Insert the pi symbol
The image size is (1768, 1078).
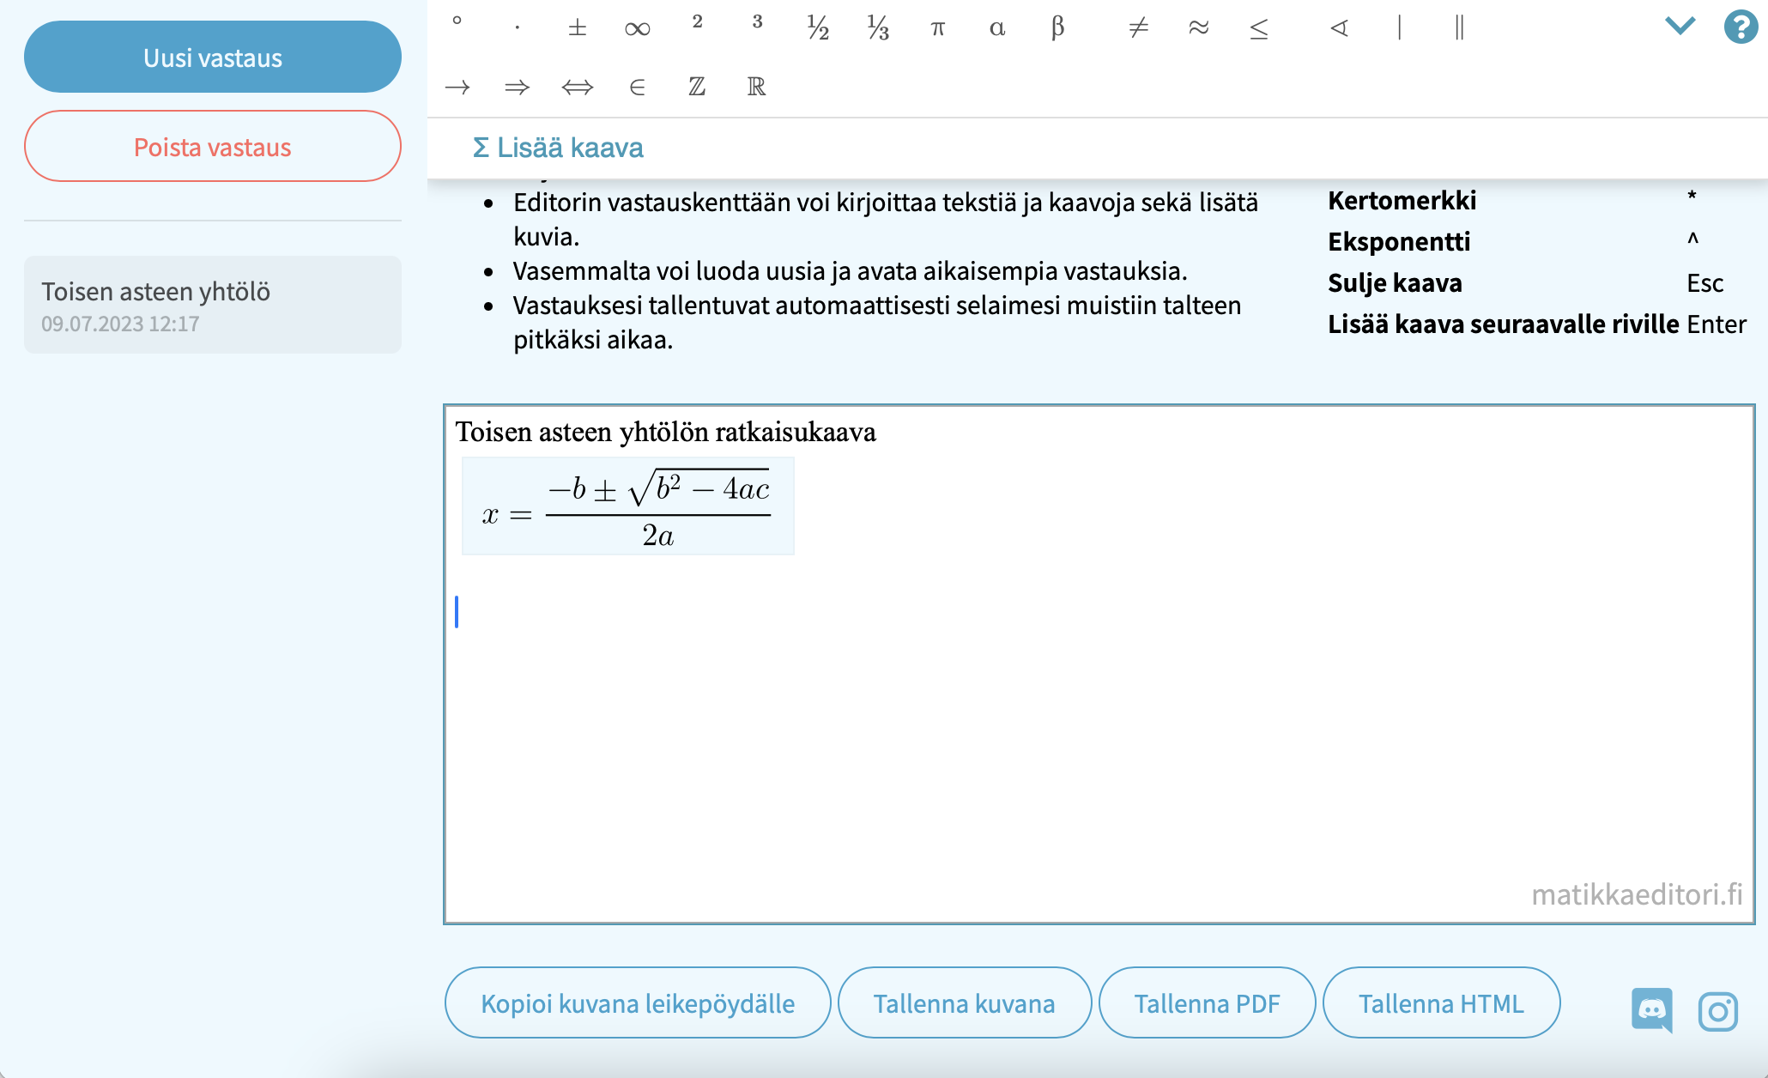[937, 29]
